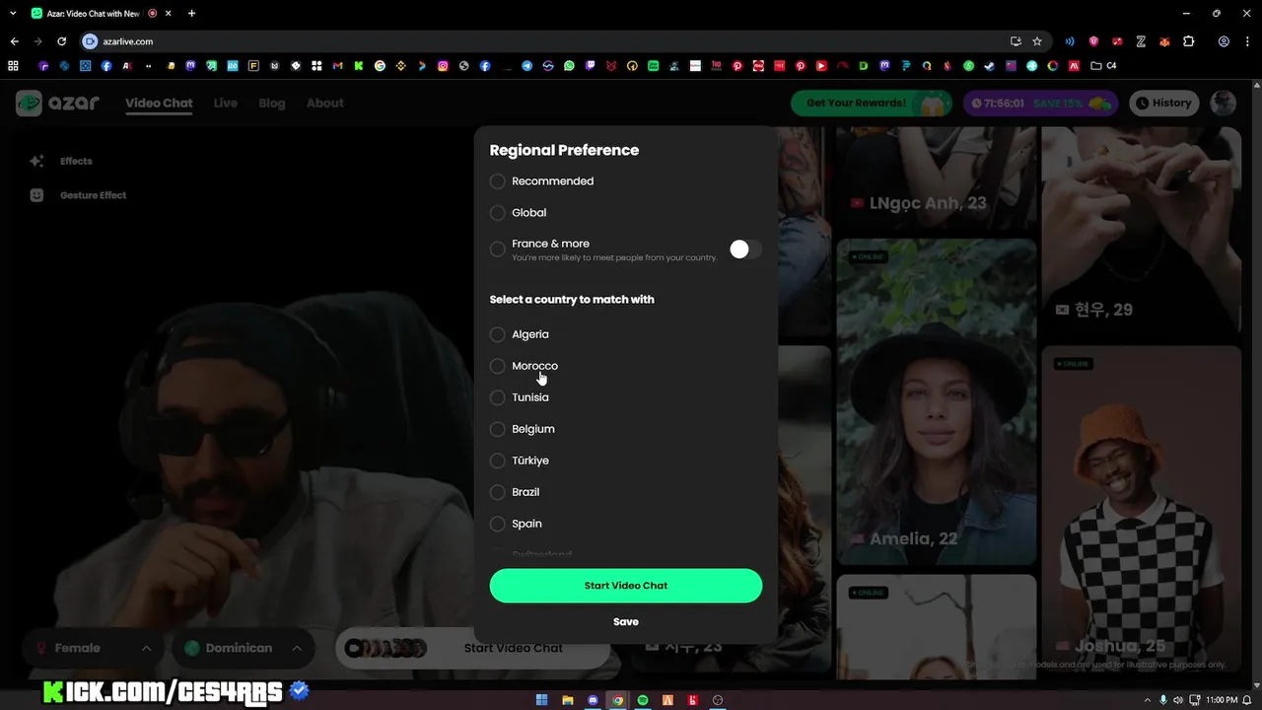Save the regional preference
Screen dimensions: 1262x710
point(626,622)
